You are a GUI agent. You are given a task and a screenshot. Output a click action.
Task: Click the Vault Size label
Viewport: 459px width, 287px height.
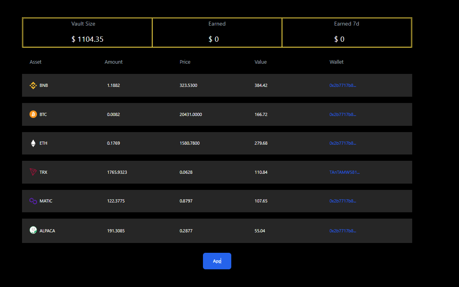[83, 24]
